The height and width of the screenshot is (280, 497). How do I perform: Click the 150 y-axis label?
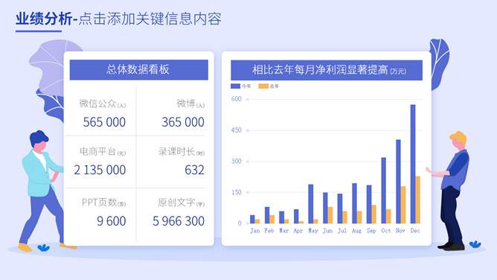click(237, 192)
